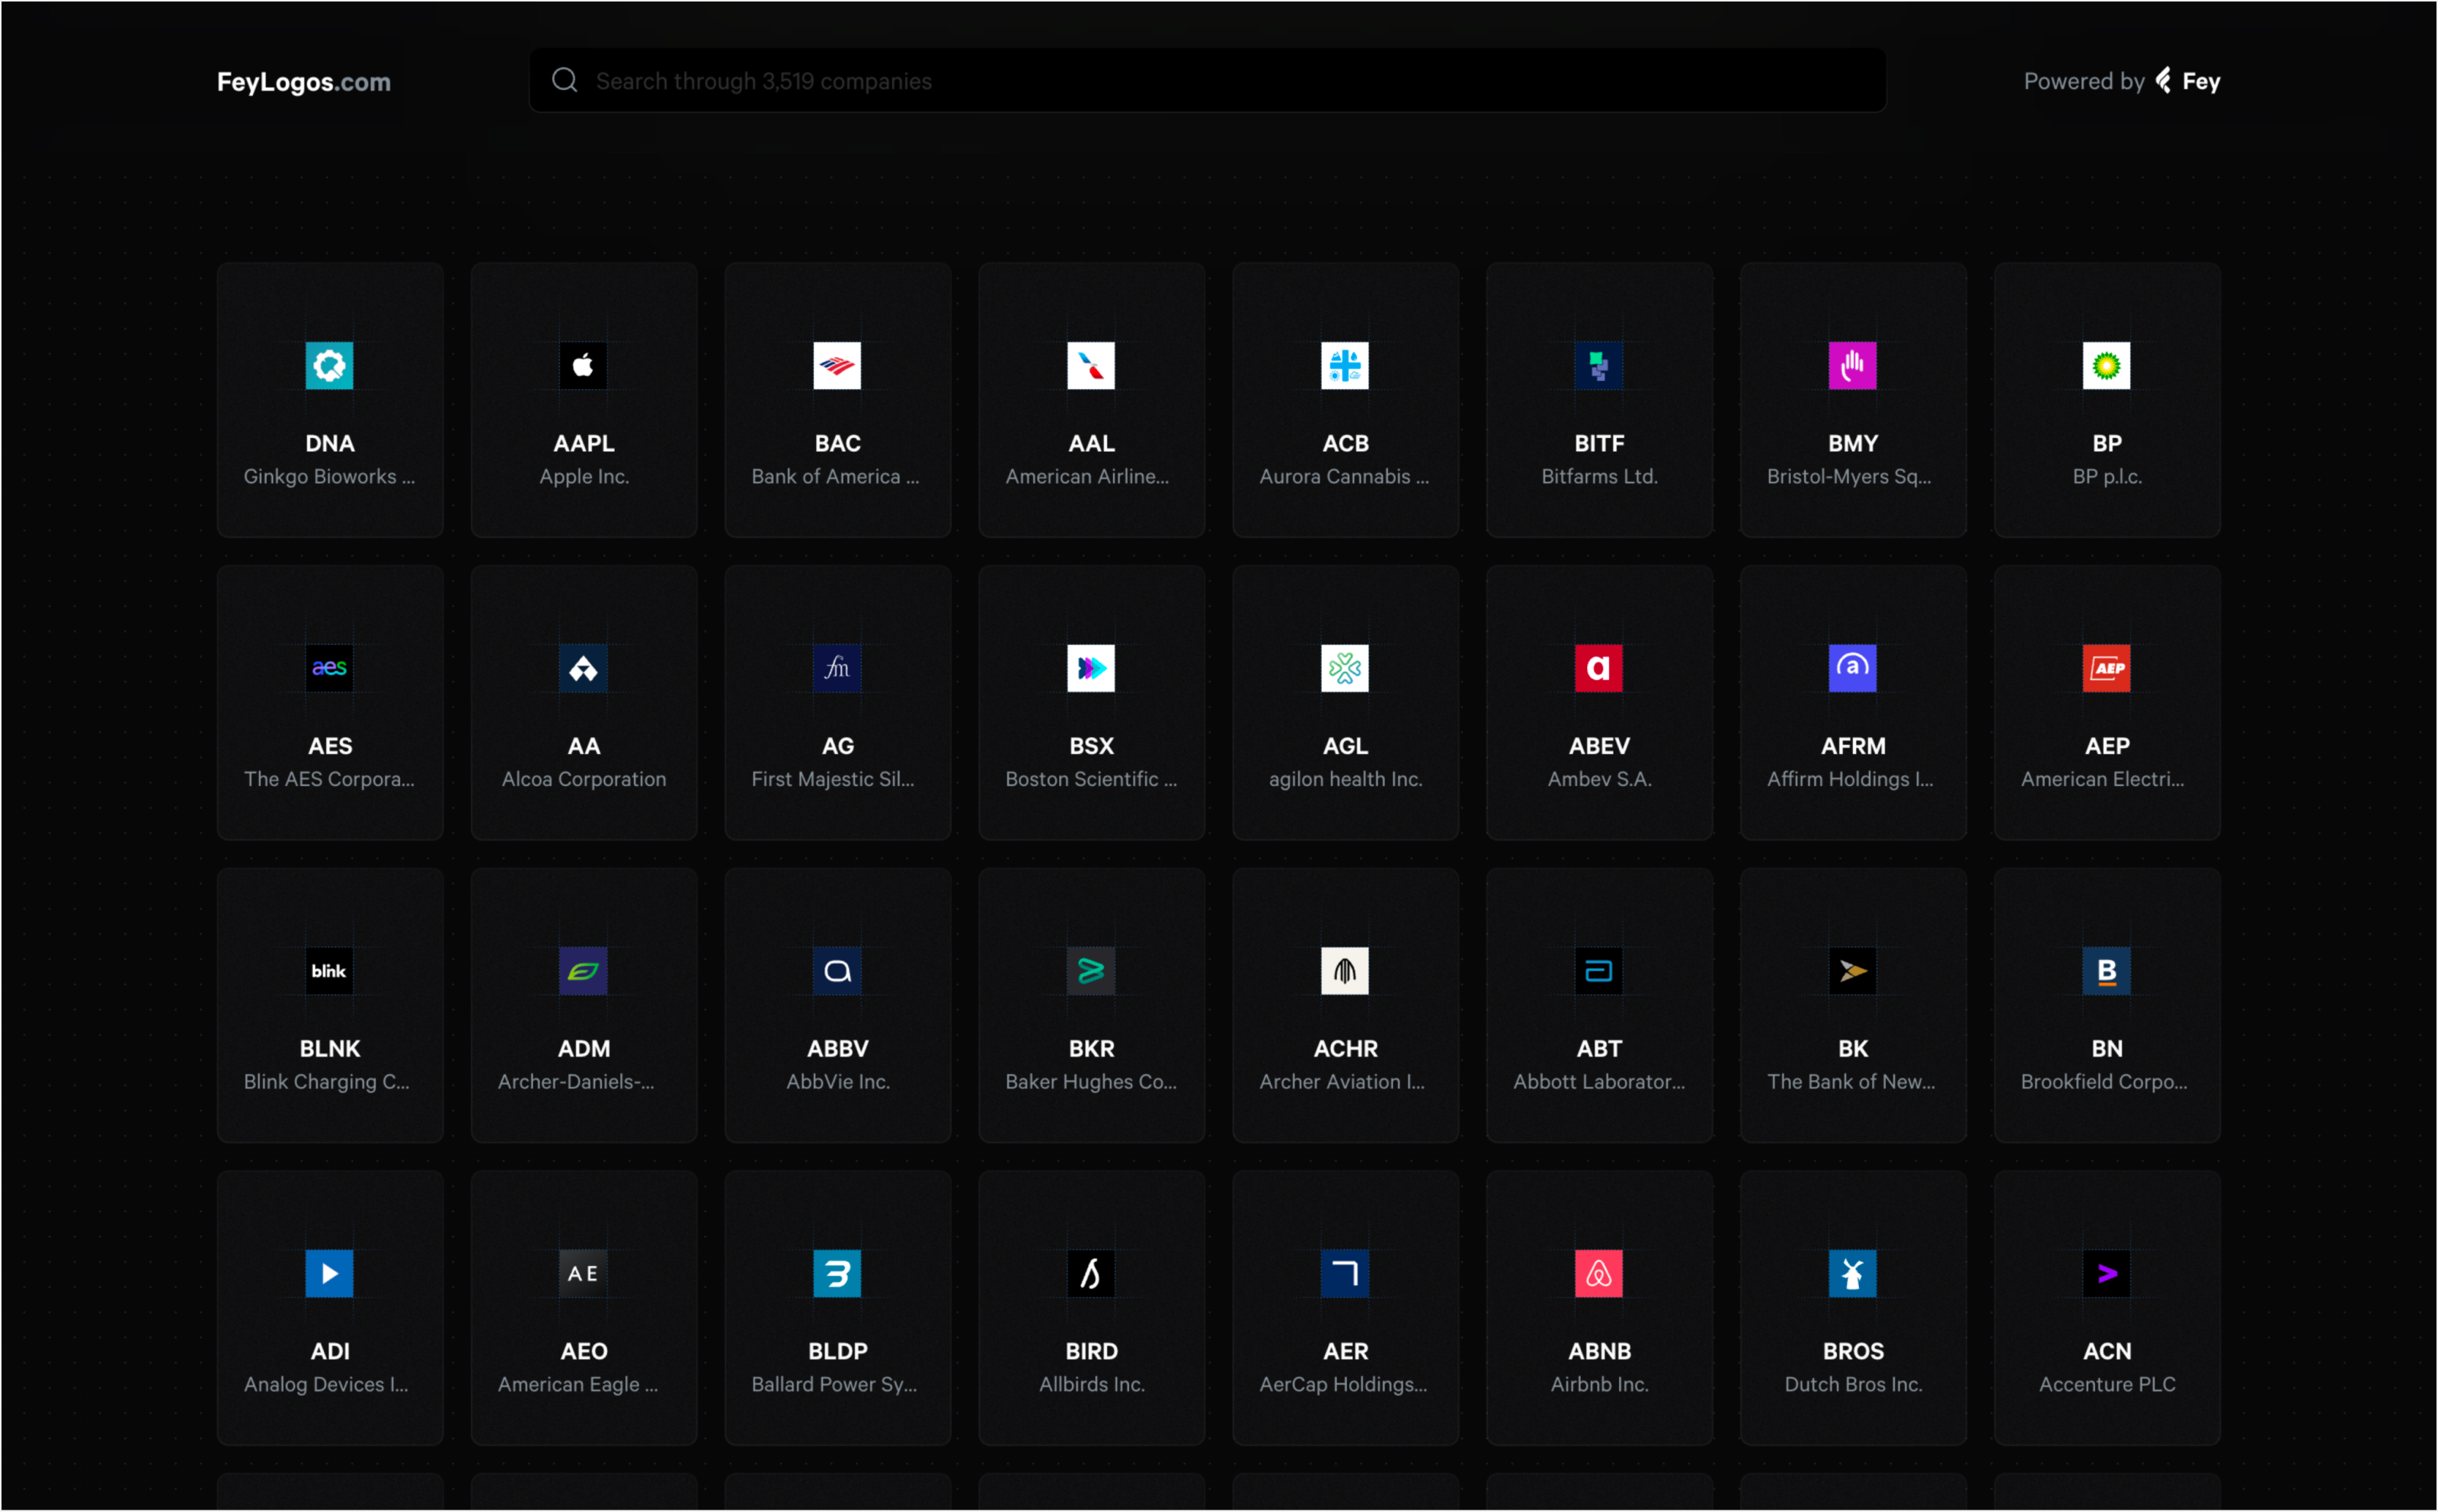Image resolution: width=2438 pixels, height=1512 pixels.
Task: Select the Alcoa AA logo icon
Action: [583, 668]
